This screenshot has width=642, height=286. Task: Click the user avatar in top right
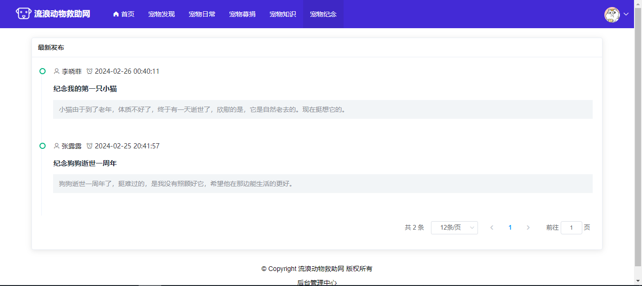(612, 15)
